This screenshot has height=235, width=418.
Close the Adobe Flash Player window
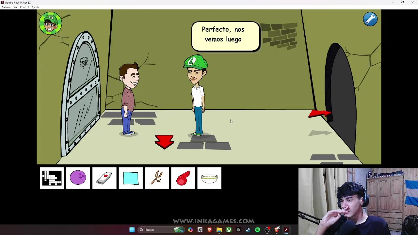tap(412, 2)
